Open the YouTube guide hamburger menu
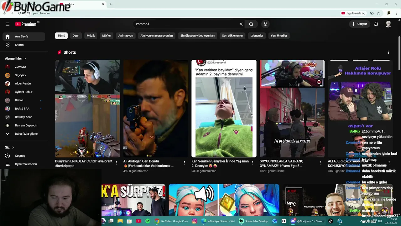Image resolution: width=401 pixels, height=226 pixels. pos(8,24)
